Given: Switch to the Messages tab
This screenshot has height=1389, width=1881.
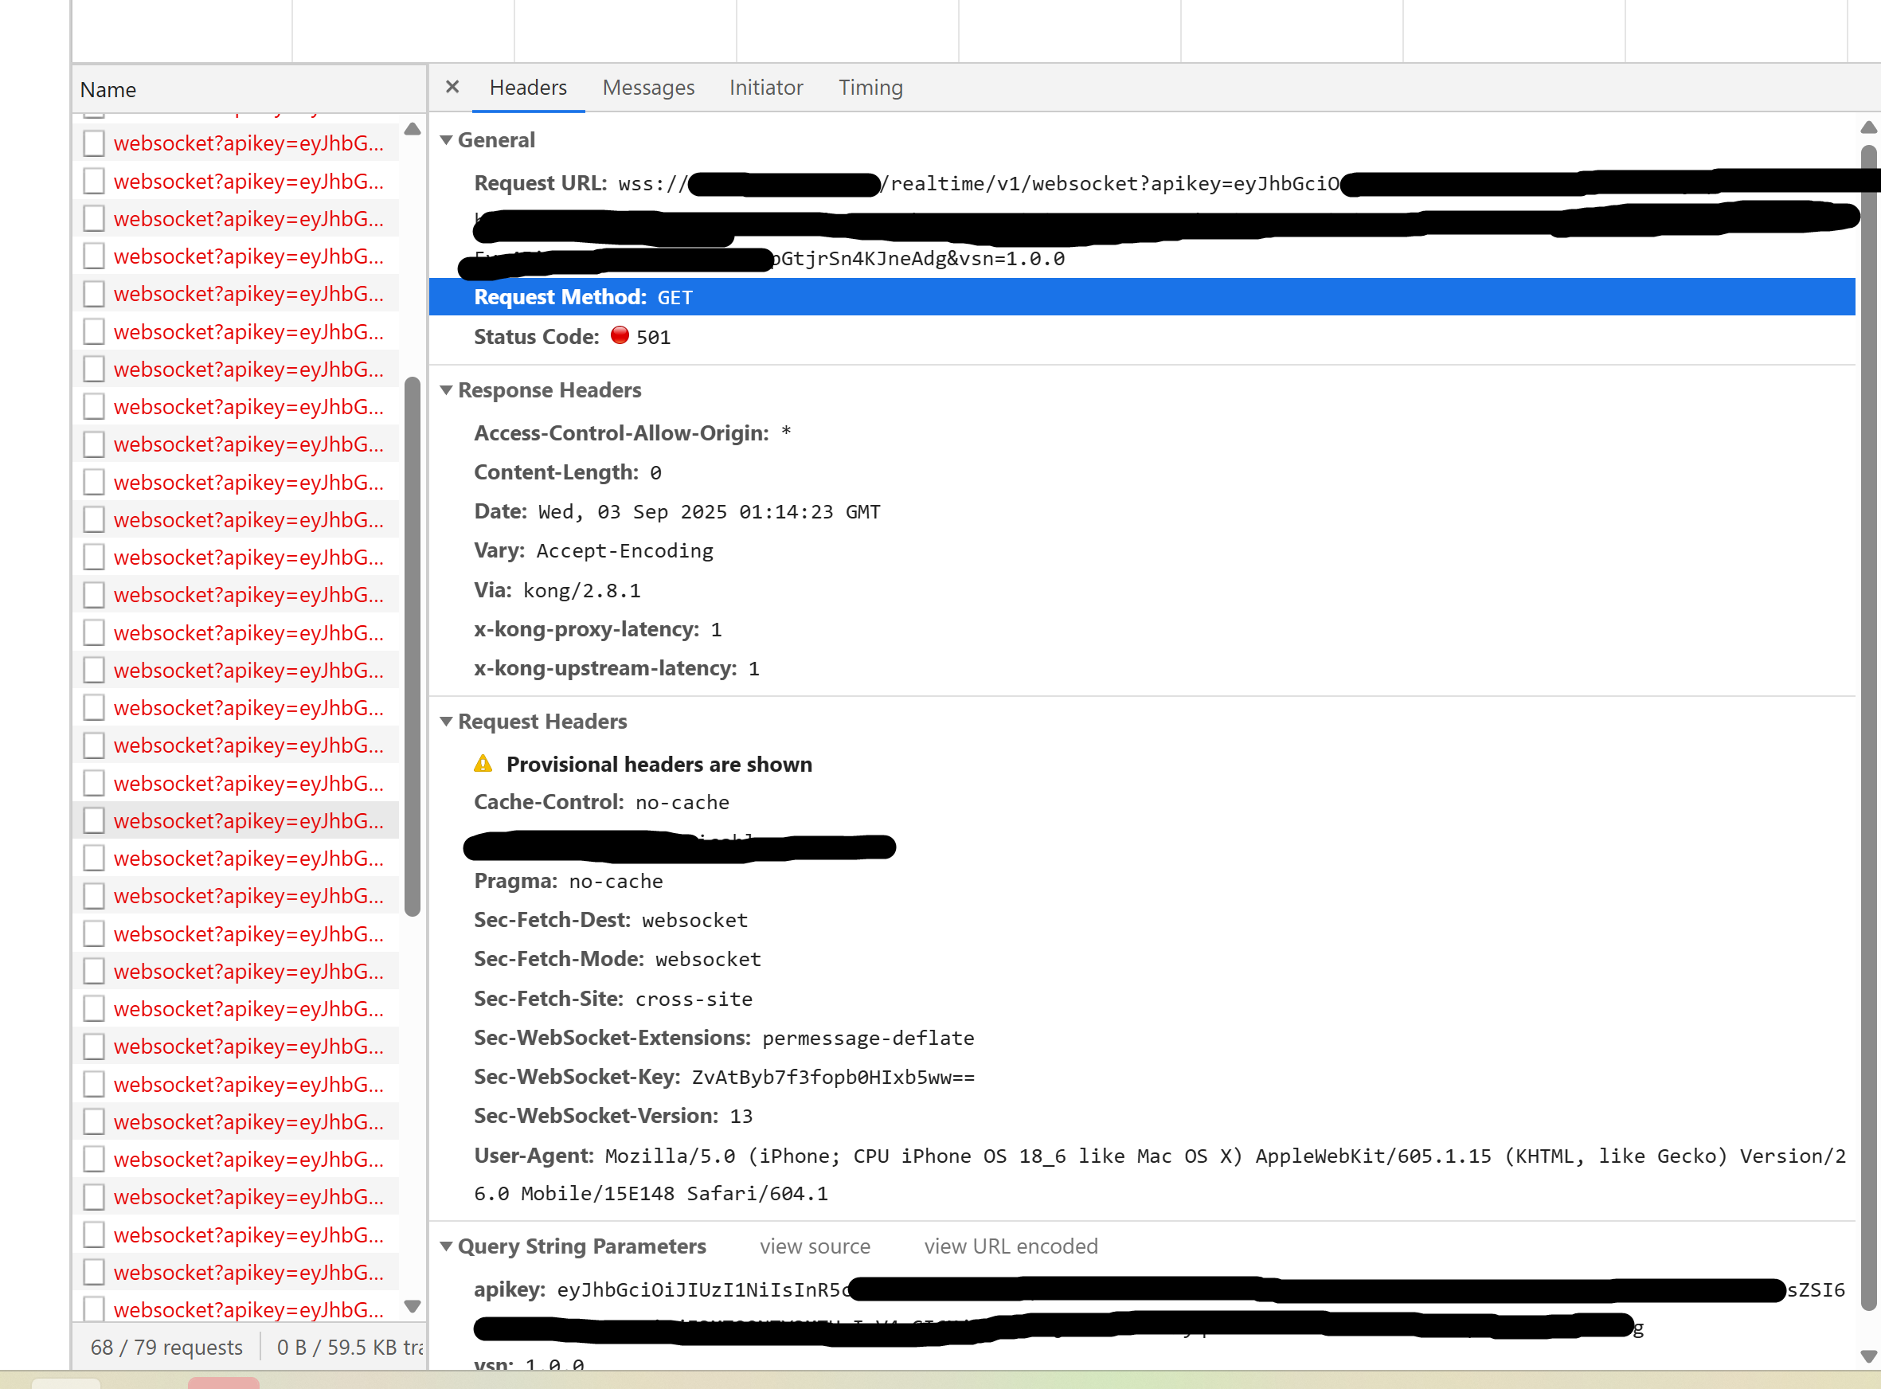Looking at the screenshot, I should [x=648, y=88].
